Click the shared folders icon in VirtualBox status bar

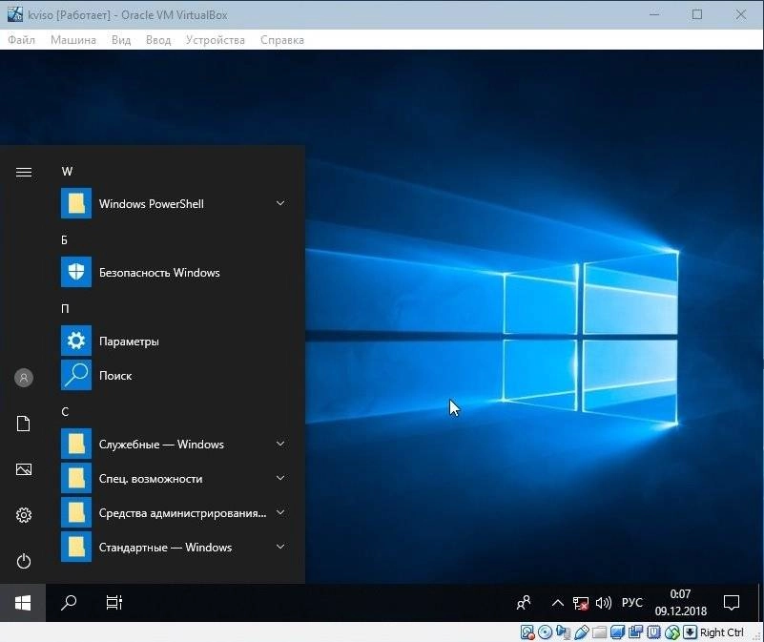point(599,632)
